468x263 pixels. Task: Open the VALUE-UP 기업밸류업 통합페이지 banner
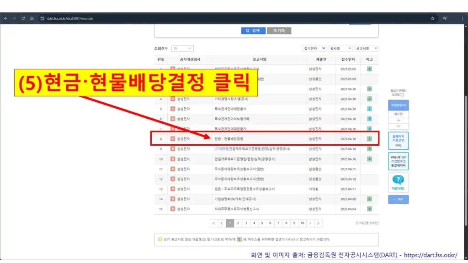[399, 161]
